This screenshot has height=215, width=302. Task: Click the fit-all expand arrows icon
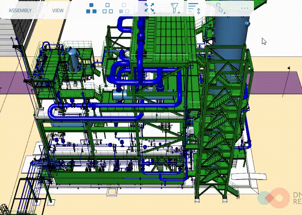149,8
